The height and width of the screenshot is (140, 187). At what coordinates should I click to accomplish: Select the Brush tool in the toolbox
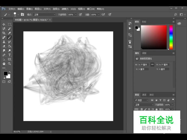[9, 37]
